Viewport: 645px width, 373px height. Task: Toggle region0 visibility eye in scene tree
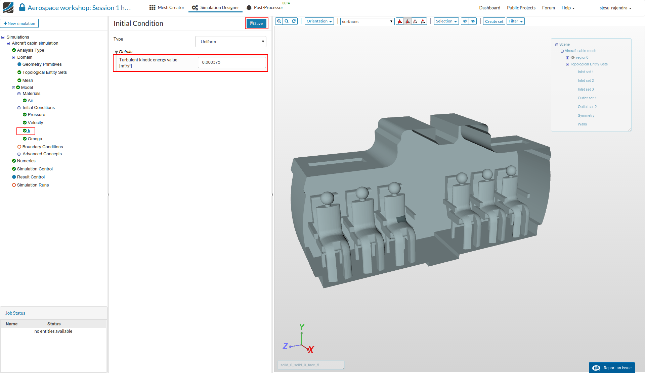pyautogui.click(x=573, y=58)
